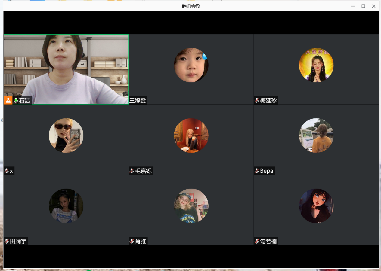Click the muted mic icon beside 肖雅
The image size is (381, 271).
(x=132, y=241)
